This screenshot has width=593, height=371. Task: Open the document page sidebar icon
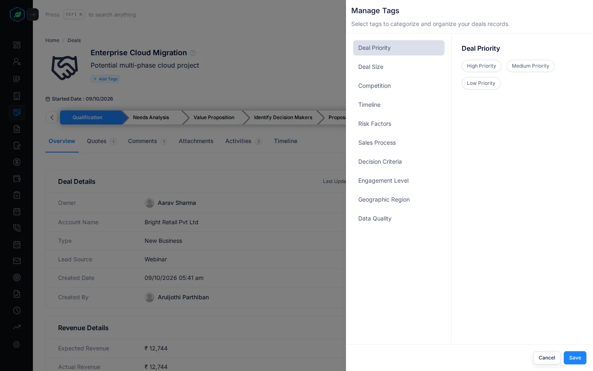(17, 129)
